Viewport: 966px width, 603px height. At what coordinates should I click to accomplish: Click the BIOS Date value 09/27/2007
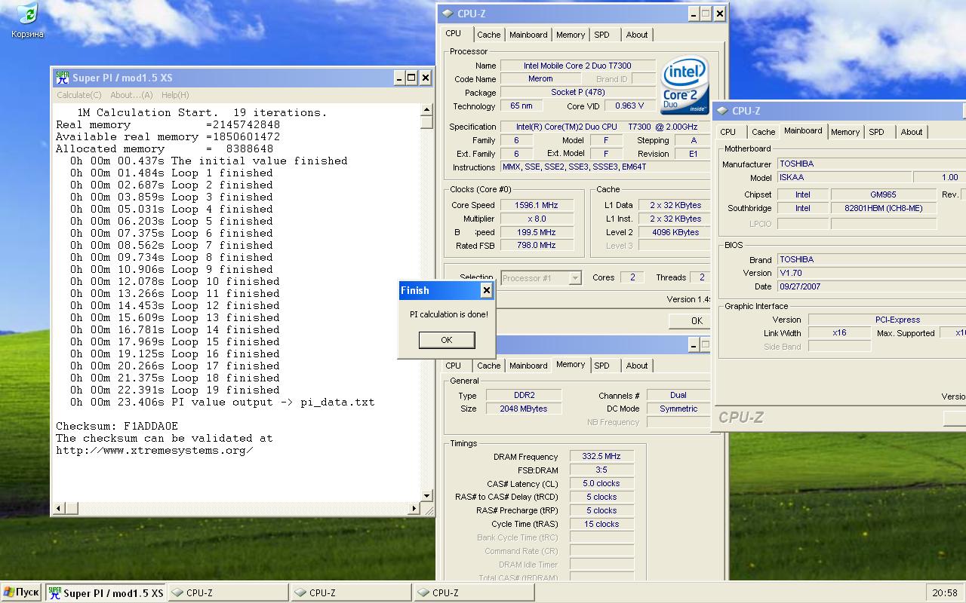(x=872, y=286)
